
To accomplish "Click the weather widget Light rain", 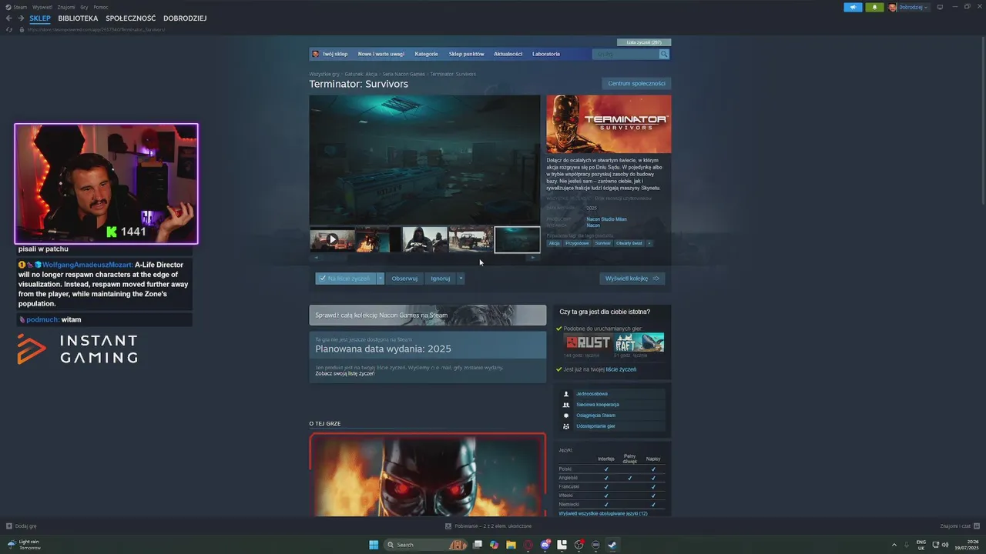I will (24, 545).
